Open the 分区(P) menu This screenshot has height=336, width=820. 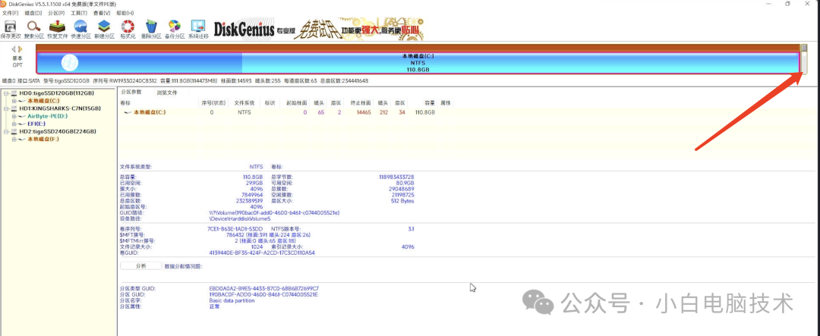56,13
